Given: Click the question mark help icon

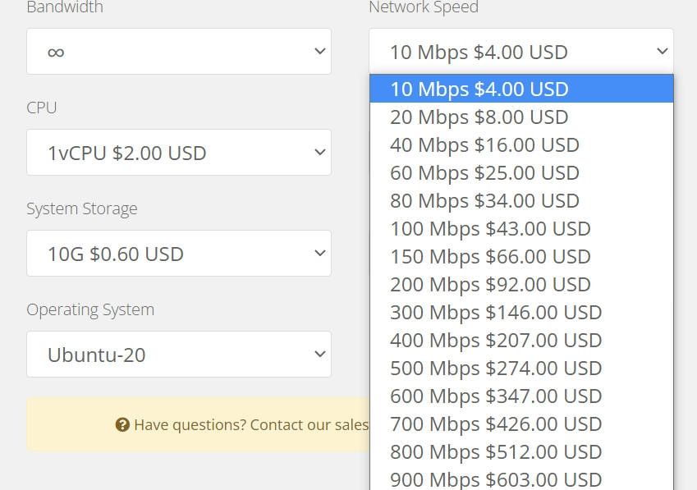Looking at the screenshot, I should point(123,424).
